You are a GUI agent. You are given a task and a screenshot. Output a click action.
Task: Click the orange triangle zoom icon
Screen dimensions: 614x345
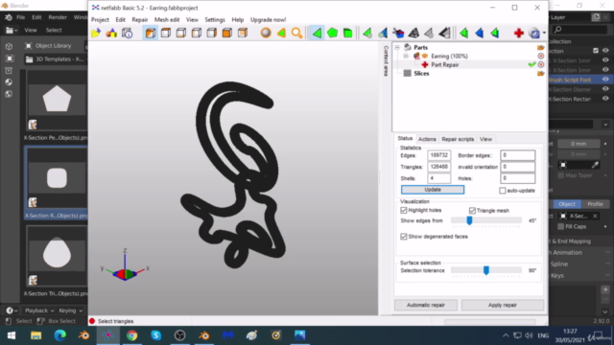(x=281, y=34)
